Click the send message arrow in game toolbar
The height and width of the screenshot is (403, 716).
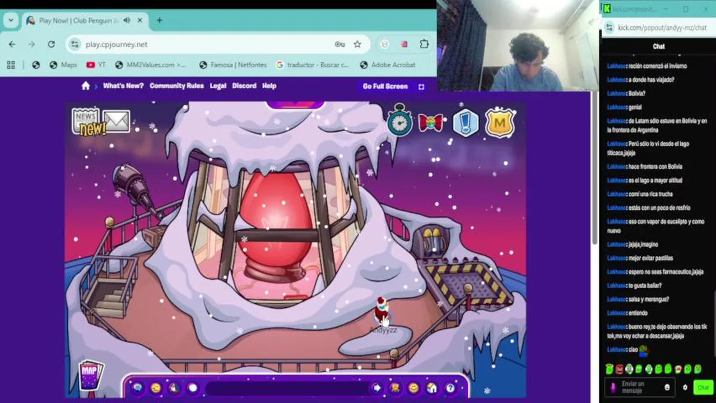376,387
